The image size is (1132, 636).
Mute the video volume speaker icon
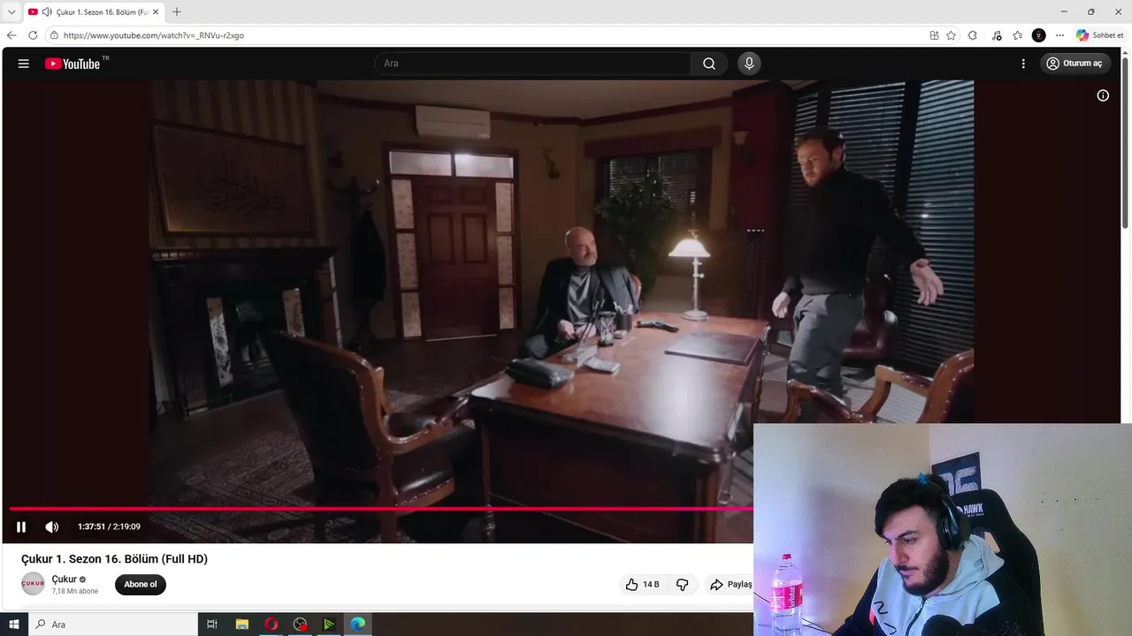click(x=52, y=526)
